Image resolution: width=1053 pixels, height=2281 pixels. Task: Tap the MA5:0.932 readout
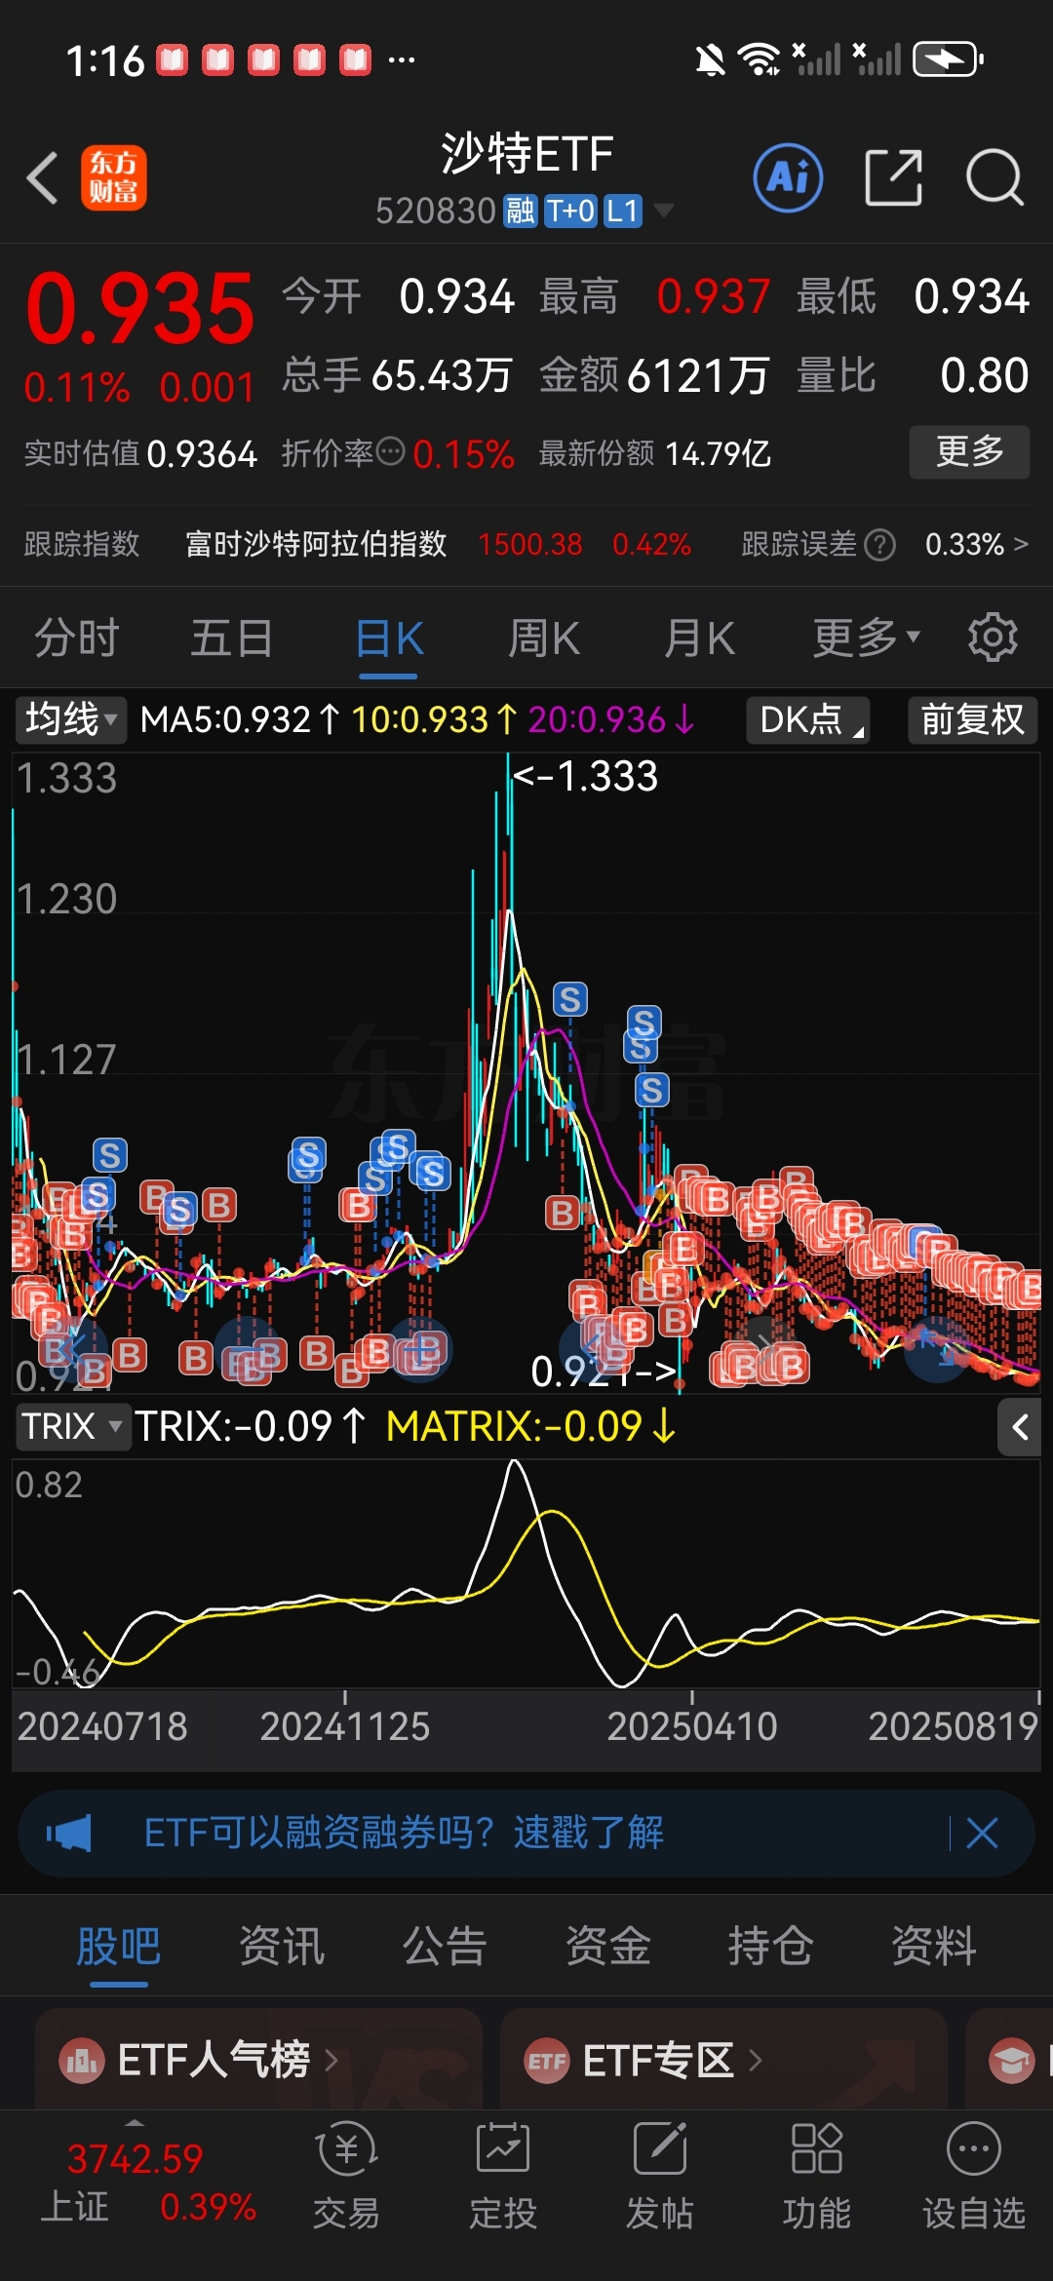pos(240,720)
